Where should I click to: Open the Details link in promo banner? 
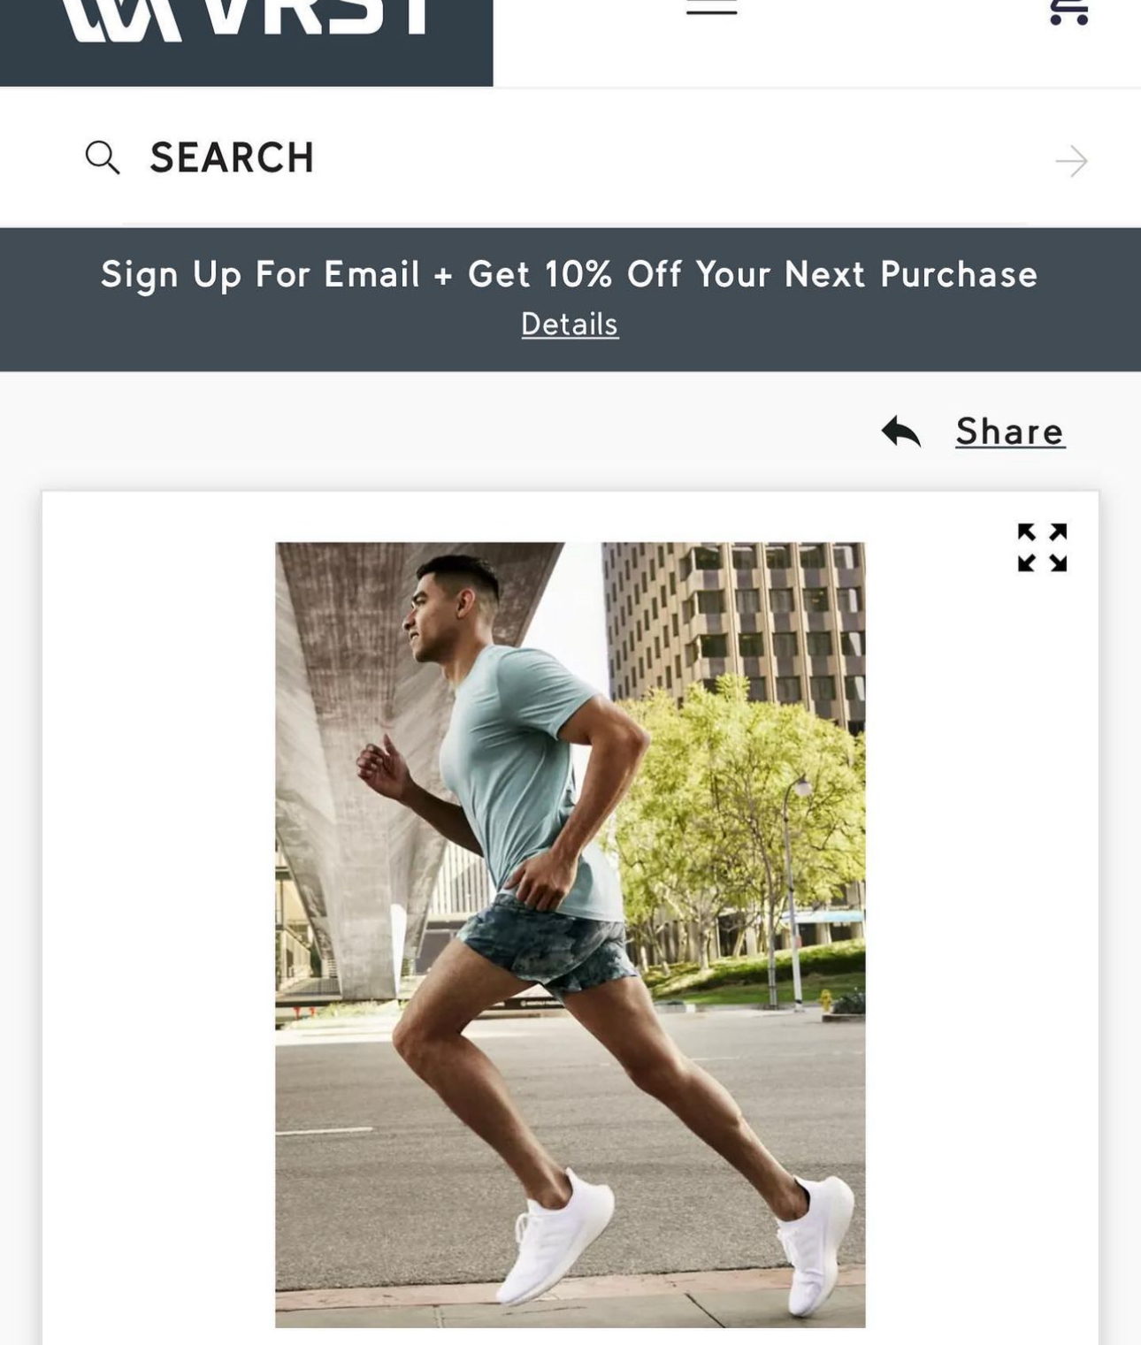click(x=570, y=325)
